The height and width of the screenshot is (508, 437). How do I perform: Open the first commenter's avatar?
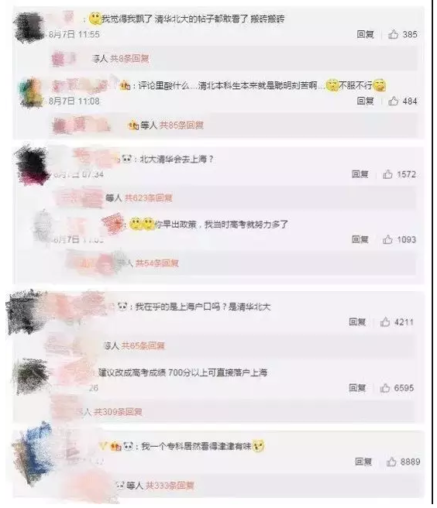coord(29,26)
